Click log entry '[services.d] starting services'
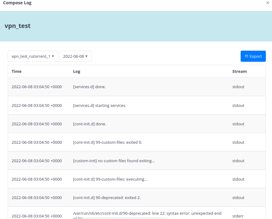This screenshot has width=272, height=219. pos(99,105)
